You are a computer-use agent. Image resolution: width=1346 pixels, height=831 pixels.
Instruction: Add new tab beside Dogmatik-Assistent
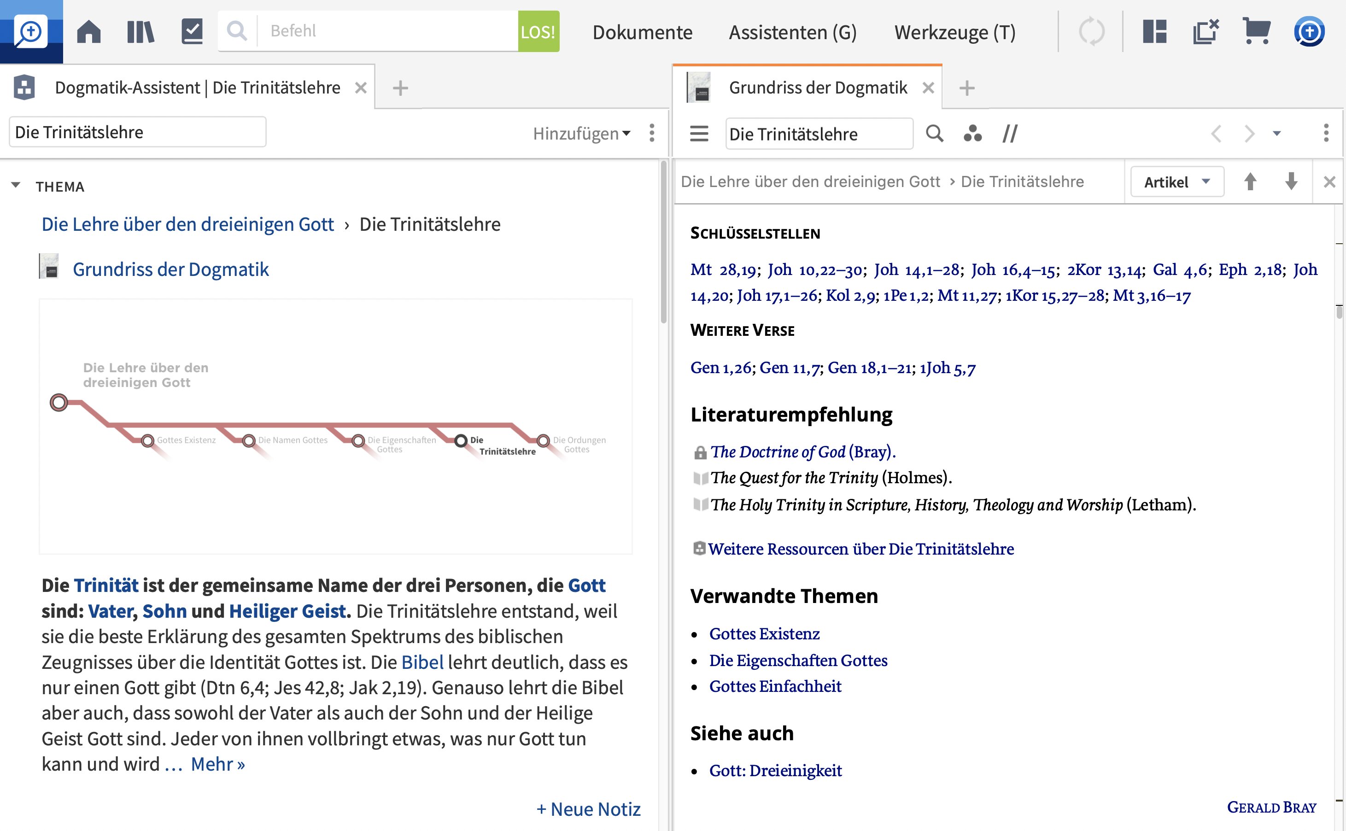pos(400,88)
